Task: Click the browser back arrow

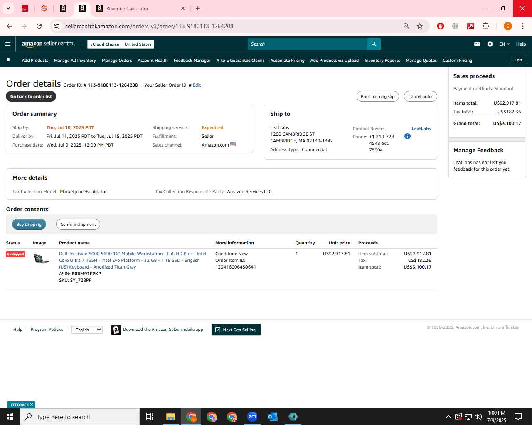Action: [9, 26]
